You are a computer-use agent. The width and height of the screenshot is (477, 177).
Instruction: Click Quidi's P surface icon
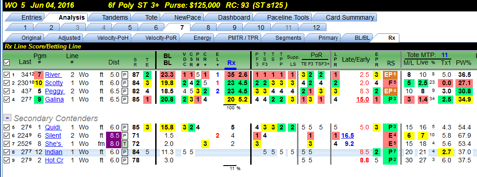tap(124, 127)
